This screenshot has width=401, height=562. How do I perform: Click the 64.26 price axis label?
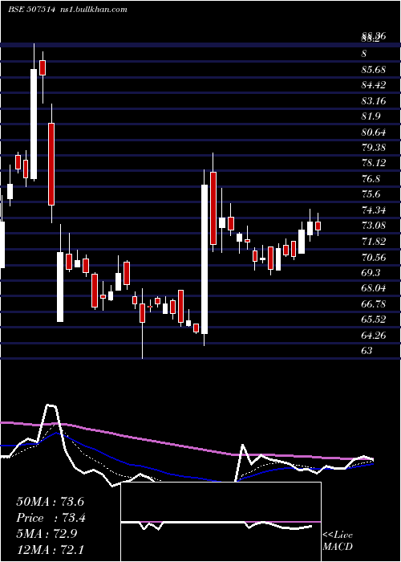click(373, 336)
